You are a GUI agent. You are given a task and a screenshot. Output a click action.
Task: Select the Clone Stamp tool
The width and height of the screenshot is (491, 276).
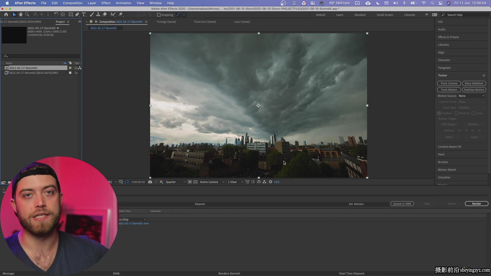click(x=98, y=15)
